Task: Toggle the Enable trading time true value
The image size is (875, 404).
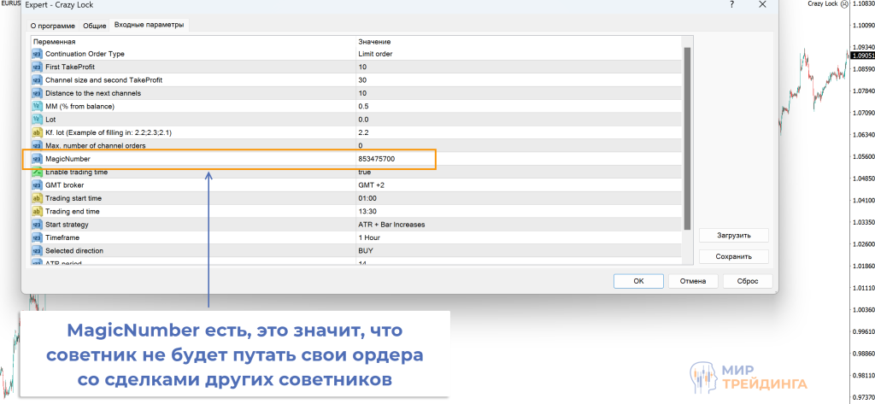Action: [366, 172]
